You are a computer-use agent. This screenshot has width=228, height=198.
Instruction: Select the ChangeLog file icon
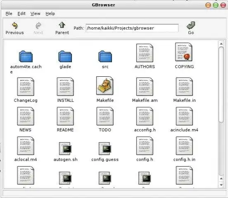(26, 87)
